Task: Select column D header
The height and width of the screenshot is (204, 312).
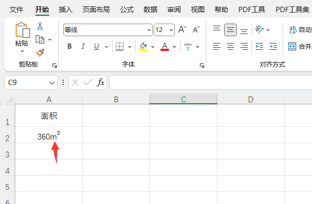Action: (251, 99)
